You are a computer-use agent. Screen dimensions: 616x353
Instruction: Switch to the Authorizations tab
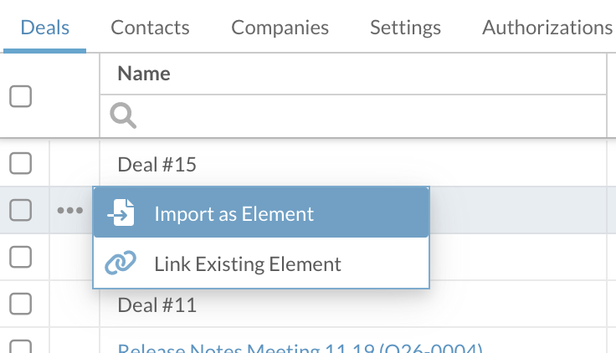(x=547, y=27)
